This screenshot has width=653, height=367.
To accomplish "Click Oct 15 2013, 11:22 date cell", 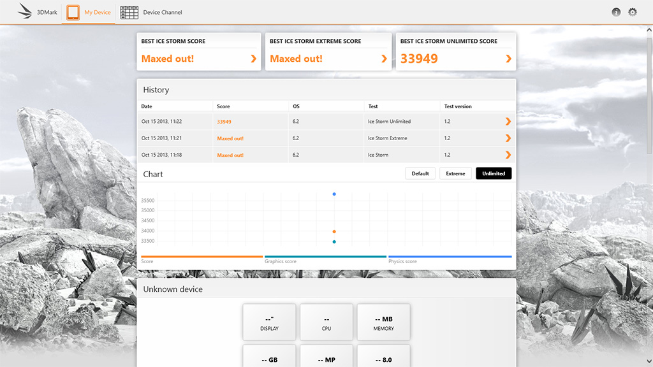I will pos(161,122).
